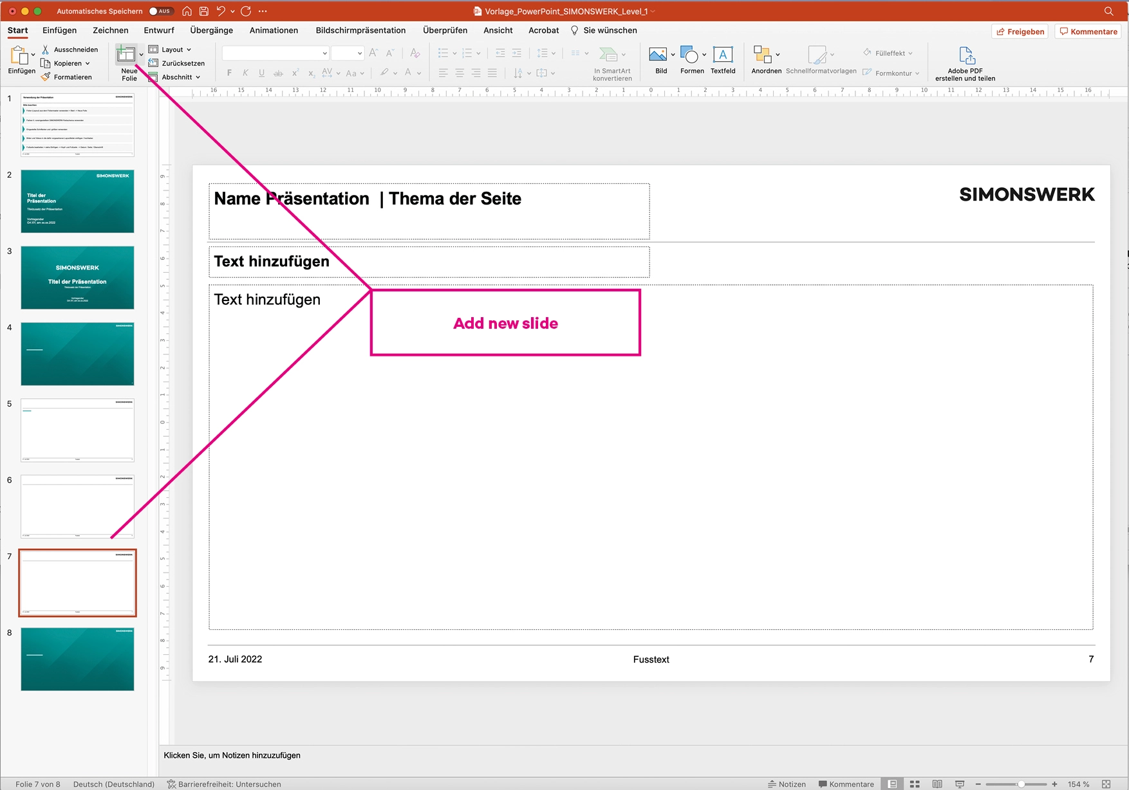Open the Anordnen dropdown arrow
1129x790 pixels.
(778, 55)
